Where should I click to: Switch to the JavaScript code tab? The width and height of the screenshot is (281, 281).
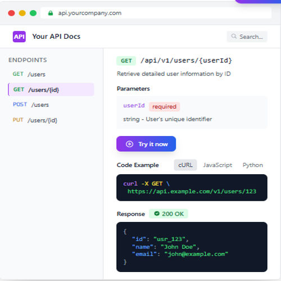click(x=217, y=165)
